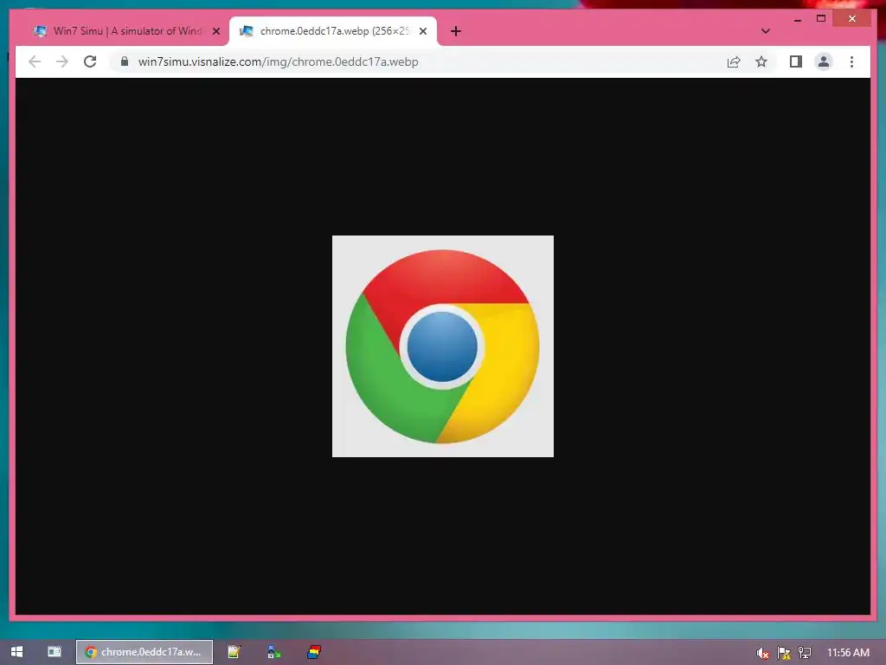Click the 11:56 AM clock
Image resolution: width=886 pixels, height=665 pixels.
pyautogui.click(x=848, y=653)
